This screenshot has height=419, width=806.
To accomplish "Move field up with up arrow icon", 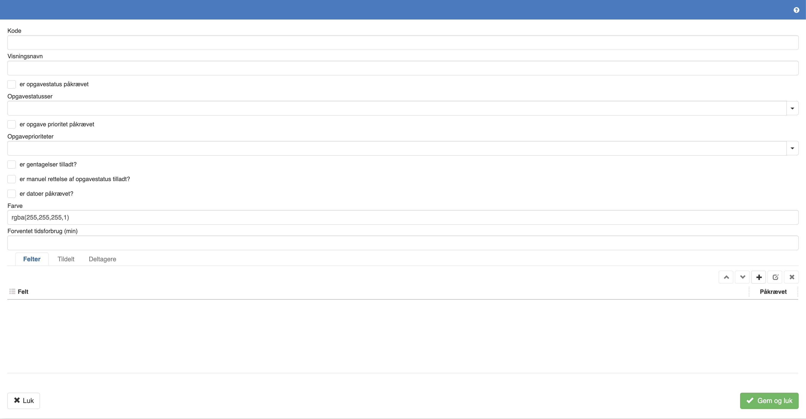I will point(726,277).
